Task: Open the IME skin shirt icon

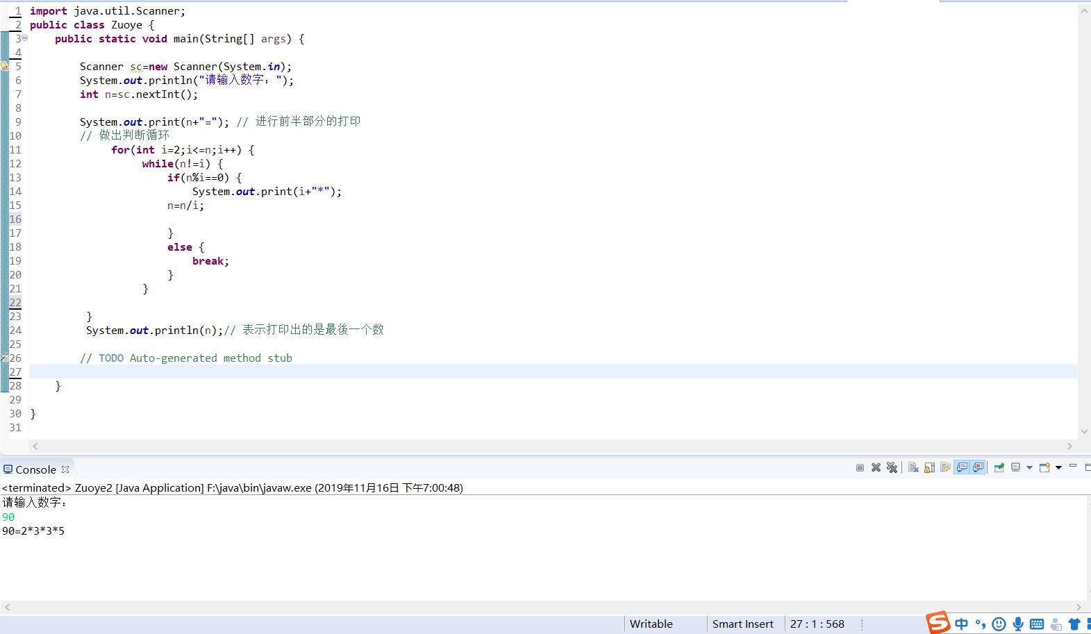Action: coord(1074,624)
